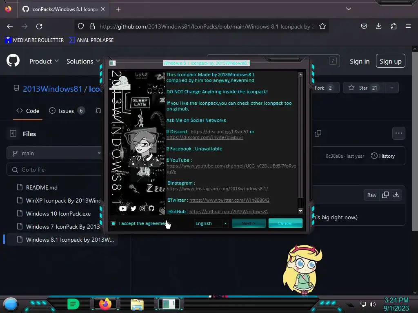The image size is (418, 313).
Task: Click the padlock site info icon
Action: [x=92, y=26]
